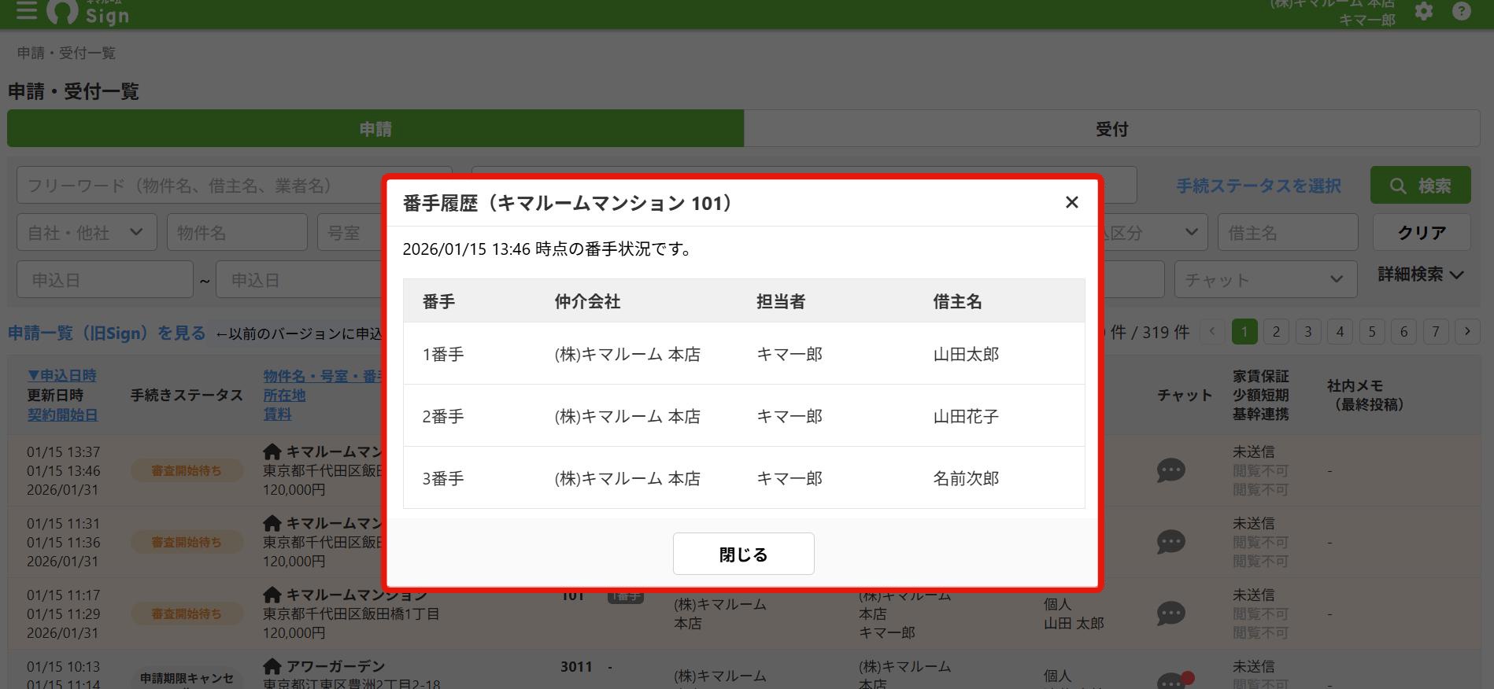Click the 検索 search button
The image size is (1494, 689).
pyautogui.click(x=1420, y=186)
